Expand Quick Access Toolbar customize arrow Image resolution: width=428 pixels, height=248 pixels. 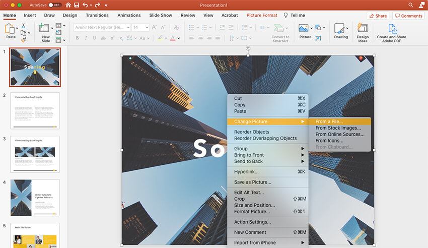(106, 5)
